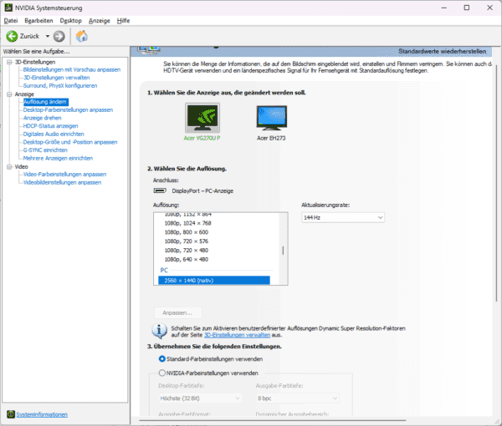Open the Systeminformationen link
Viewport: 502px width, 426px height.
tap(42, 414)
